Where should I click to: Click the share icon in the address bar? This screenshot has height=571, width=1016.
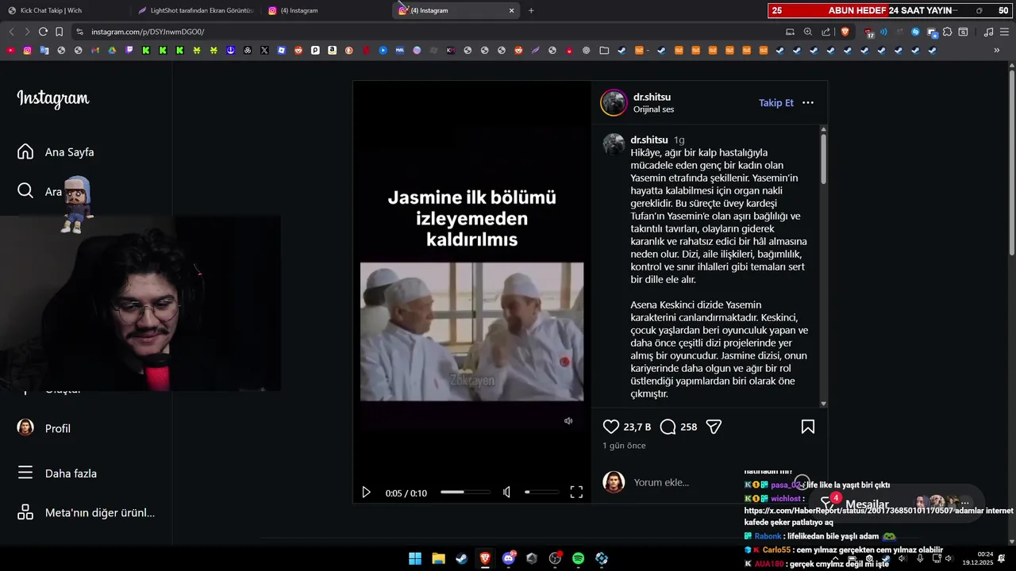point(826,32)
